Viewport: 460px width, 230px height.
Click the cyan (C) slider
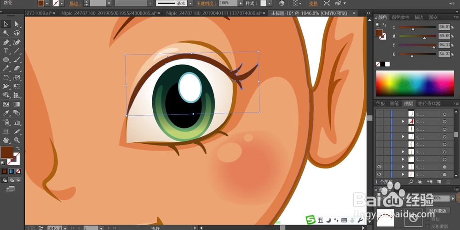pyautogui.click(x=417, y=27)
